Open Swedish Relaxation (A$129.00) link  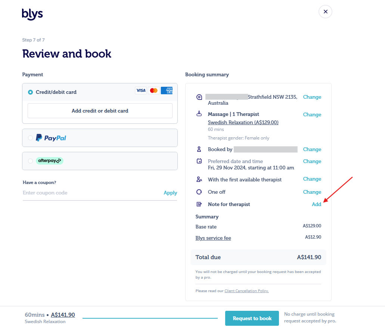click(x=243, y=122)
